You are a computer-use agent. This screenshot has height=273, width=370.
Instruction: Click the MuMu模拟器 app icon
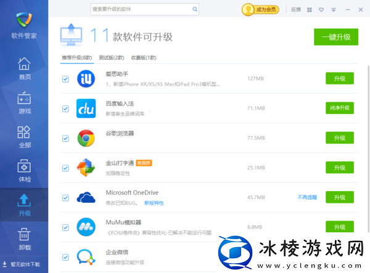(86, 227)
